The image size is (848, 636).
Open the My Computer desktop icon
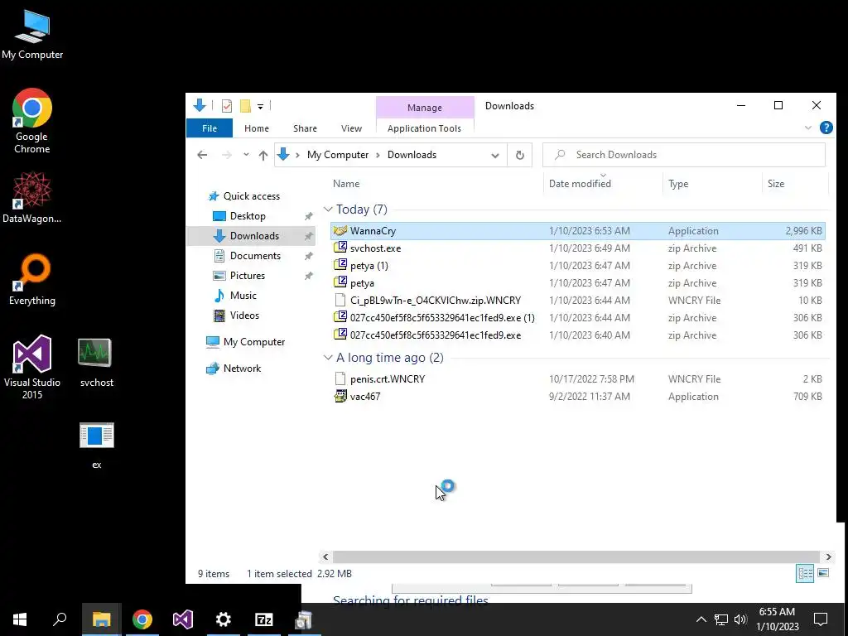tap(32, 35)
